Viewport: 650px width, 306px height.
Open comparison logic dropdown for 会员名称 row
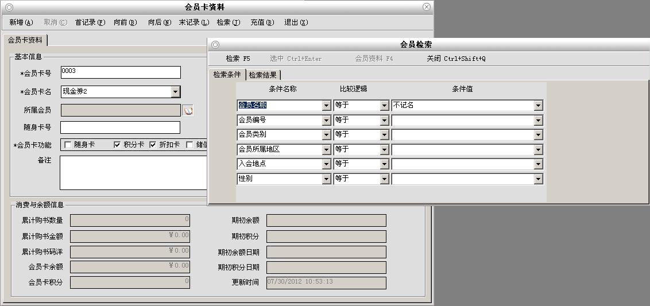tap(384, 106)
